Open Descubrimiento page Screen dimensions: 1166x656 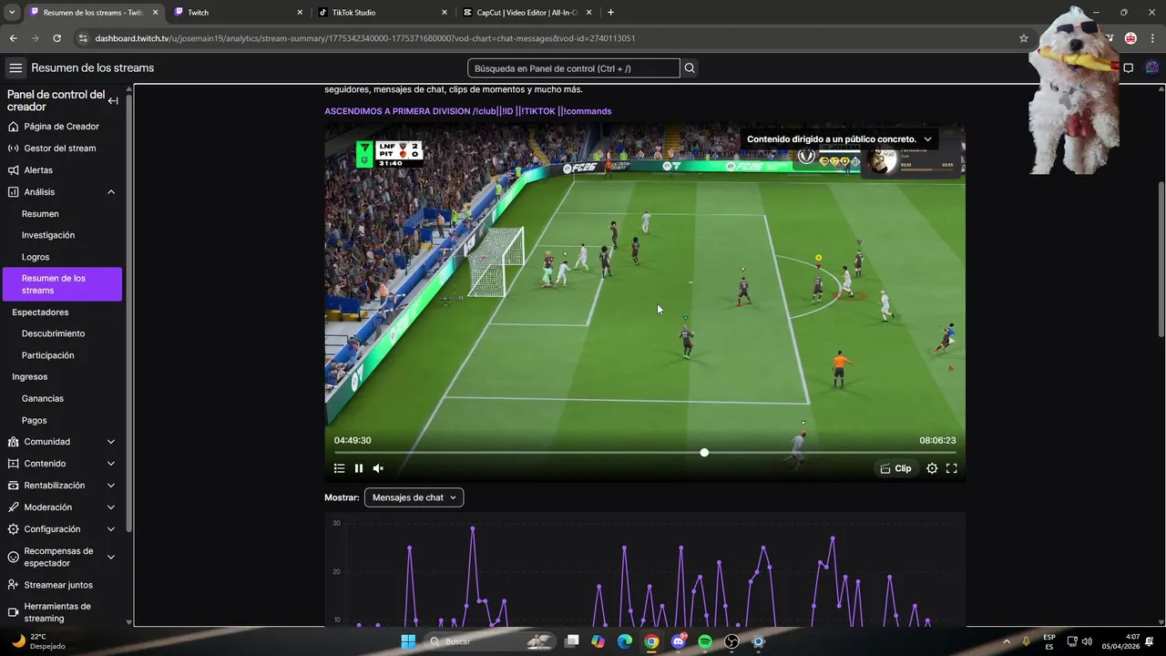click(x=53, y=333)
